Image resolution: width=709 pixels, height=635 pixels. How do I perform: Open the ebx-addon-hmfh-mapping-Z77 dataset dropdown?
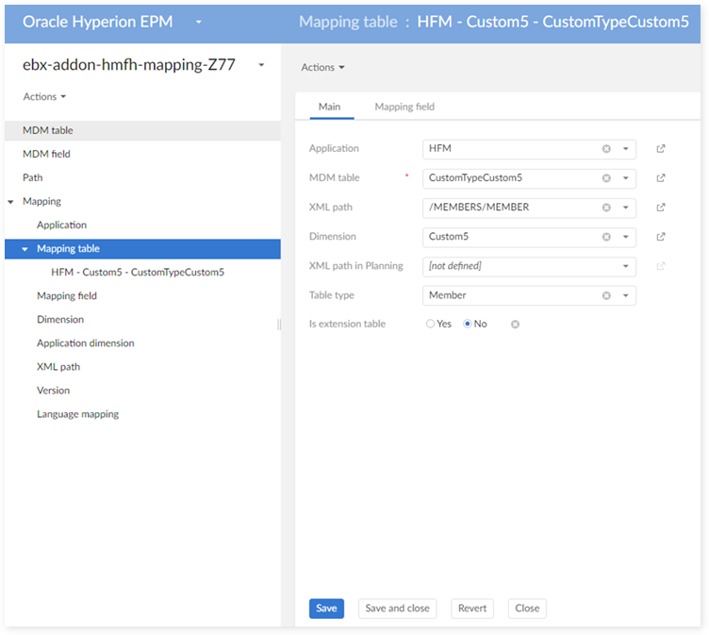click(261, 65)
